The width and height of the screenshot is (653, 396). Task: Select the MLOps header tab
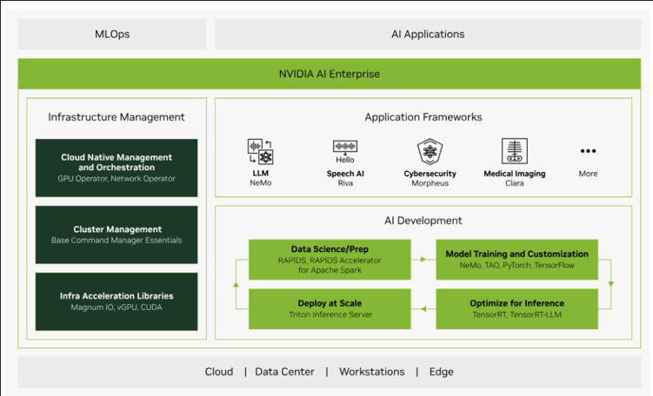coord(112,35)
